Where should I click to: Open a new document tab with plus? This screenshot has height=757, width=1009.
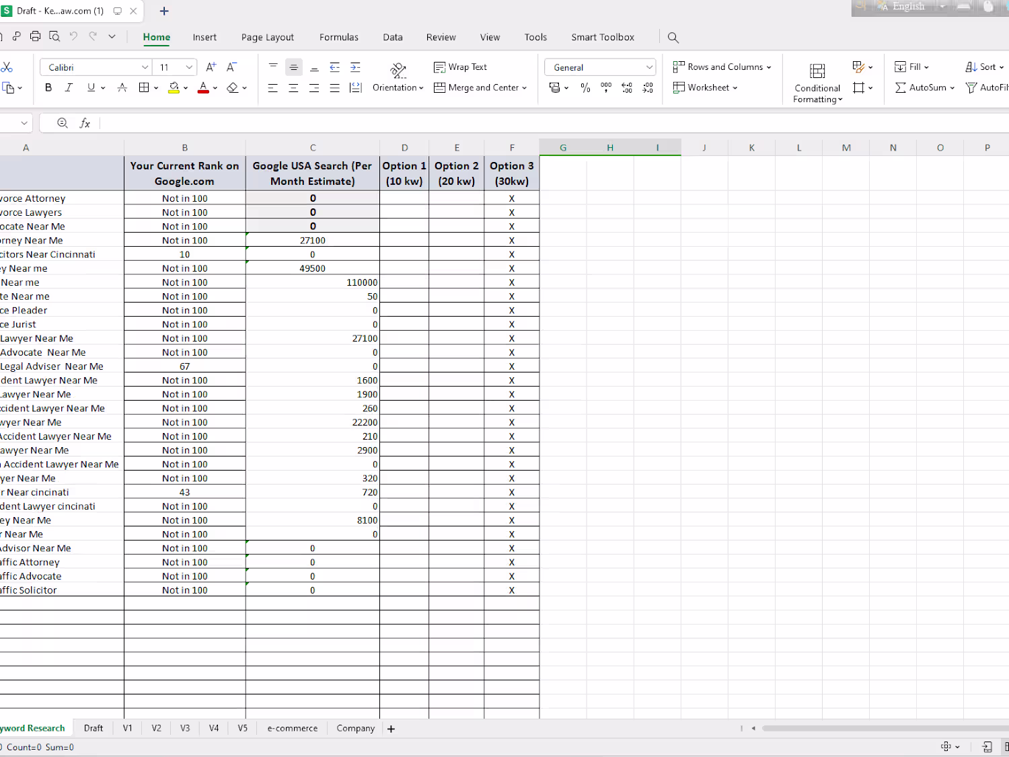tap(164, 11)
